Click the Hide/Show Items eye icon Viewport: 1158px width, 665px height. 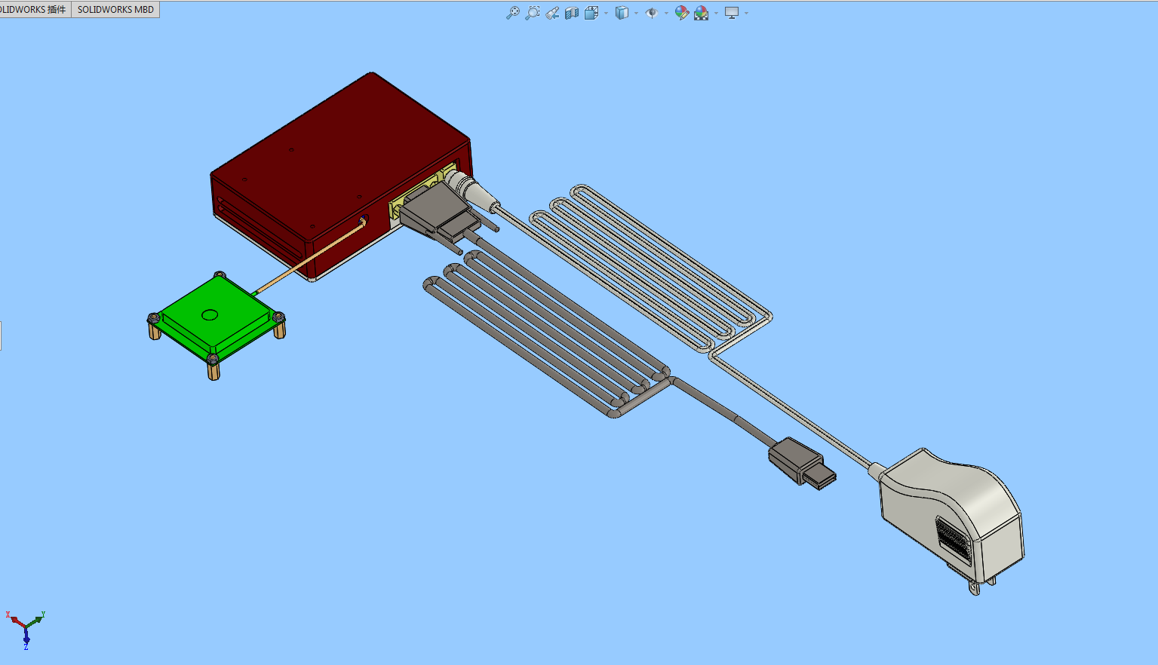(x=652, y=13)
